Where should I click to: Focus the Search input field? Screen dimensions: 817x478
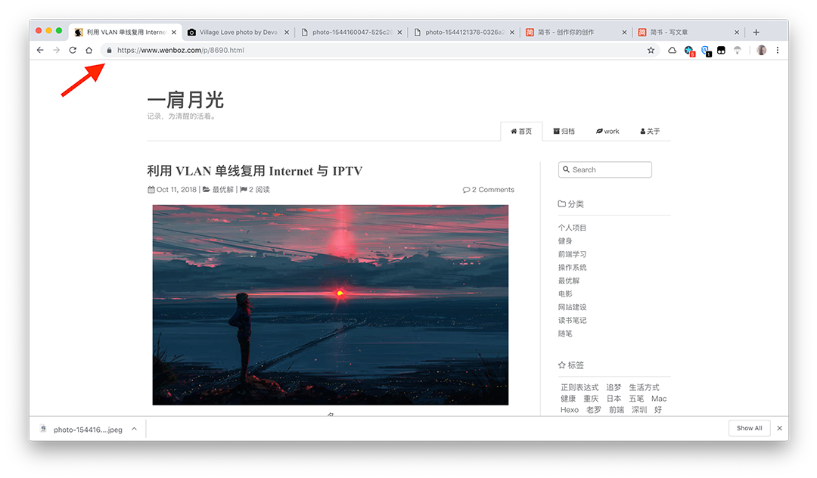click(605, 169)
